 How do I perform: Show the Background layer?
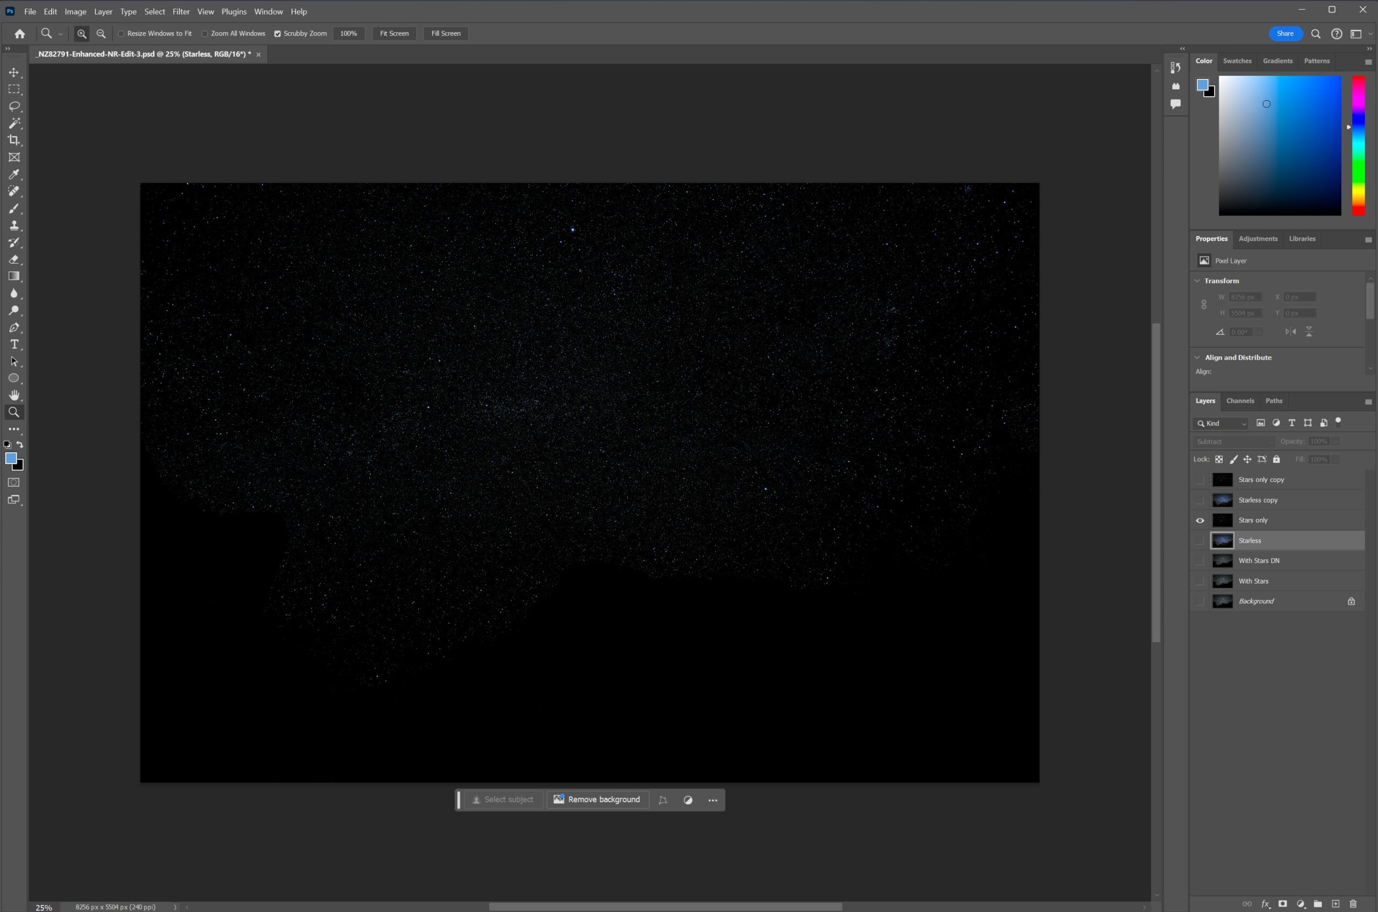(x=1199, y=601)
